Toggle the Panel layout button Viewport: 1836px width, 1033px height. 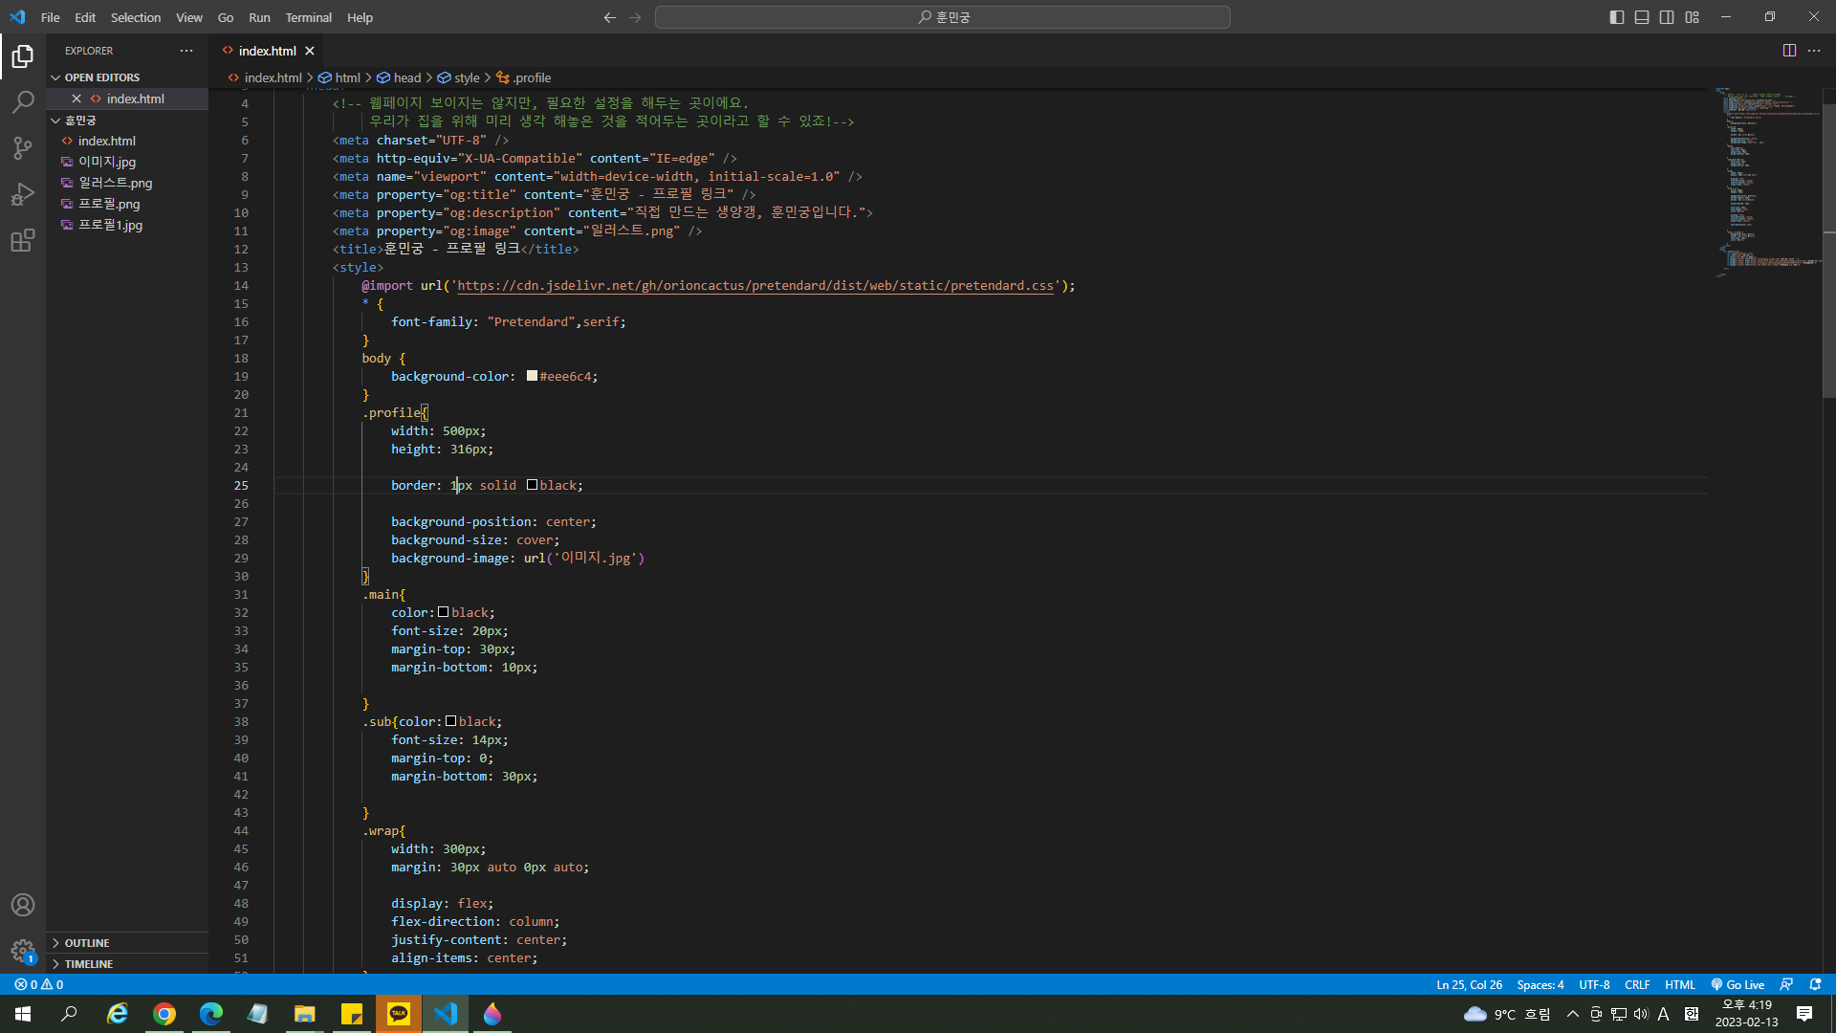[1642, 17]
